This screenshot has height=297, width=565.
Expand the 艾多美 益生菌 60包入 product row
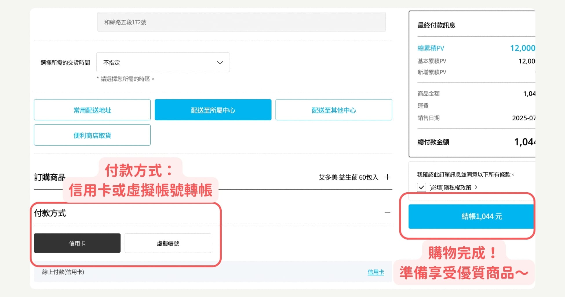(387, 177)
